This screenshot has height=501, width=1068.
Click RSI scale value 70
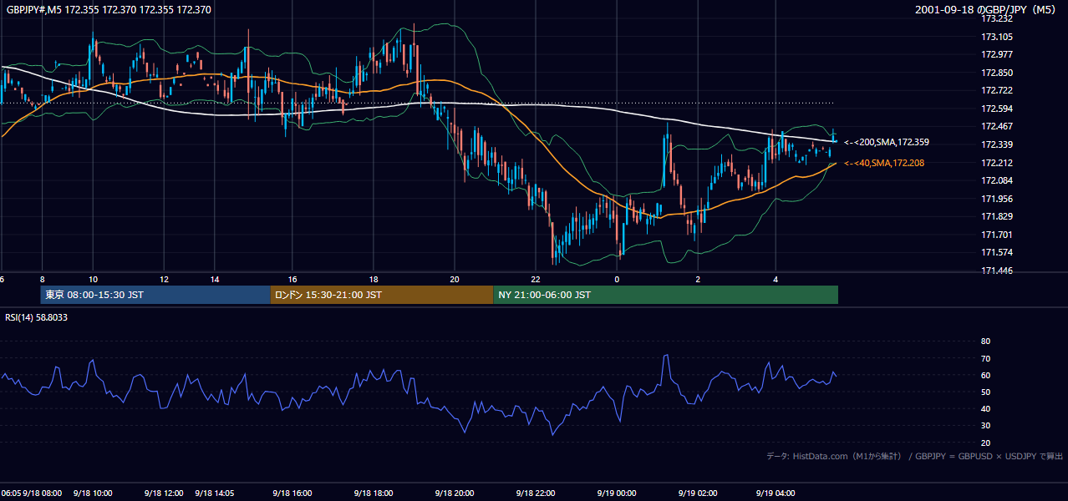coord(985,358)
